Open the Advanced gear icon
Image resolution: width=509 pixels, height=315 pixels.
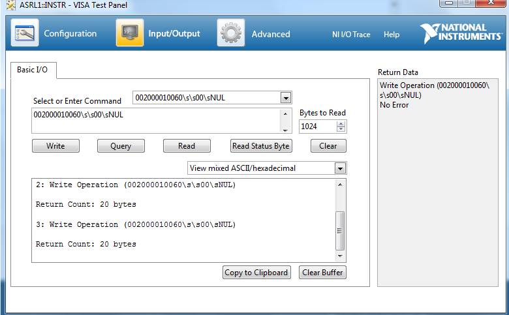coord(231,33)
